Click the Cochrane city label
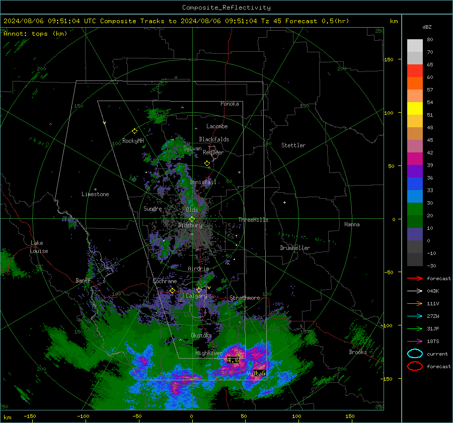Screen dimensions: 453x423 165,281
